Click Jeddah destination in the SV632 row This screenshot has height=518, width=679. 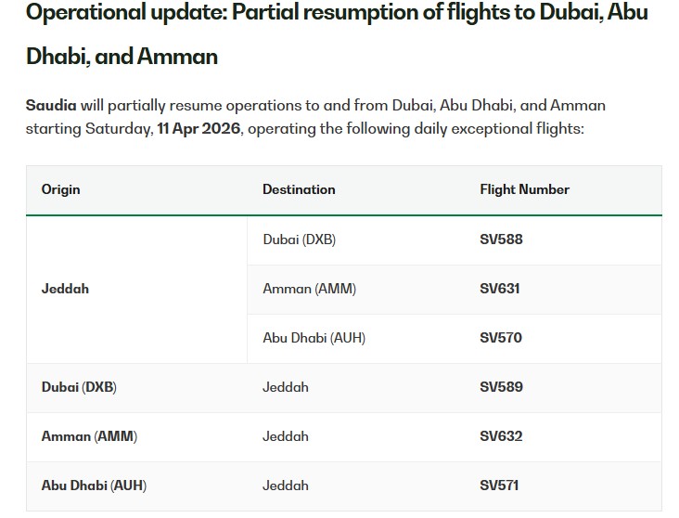click(x=286, y=436)
